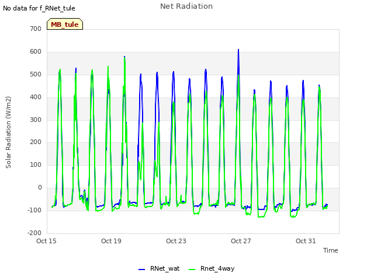The width and height of the screenshot is (374, 280).
Task: Click the Oct 31 x-axis tick label
Action: click(306, 241)
